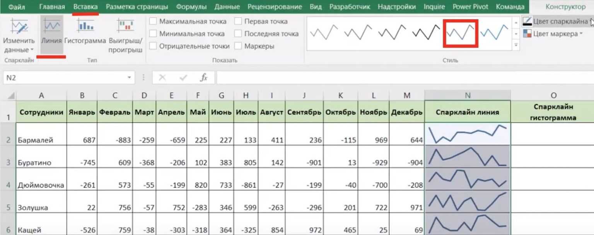The width and height of the screenshot is (594, 235).
Task: Select the Буратино sparkline cell
Action: (468, 157)
